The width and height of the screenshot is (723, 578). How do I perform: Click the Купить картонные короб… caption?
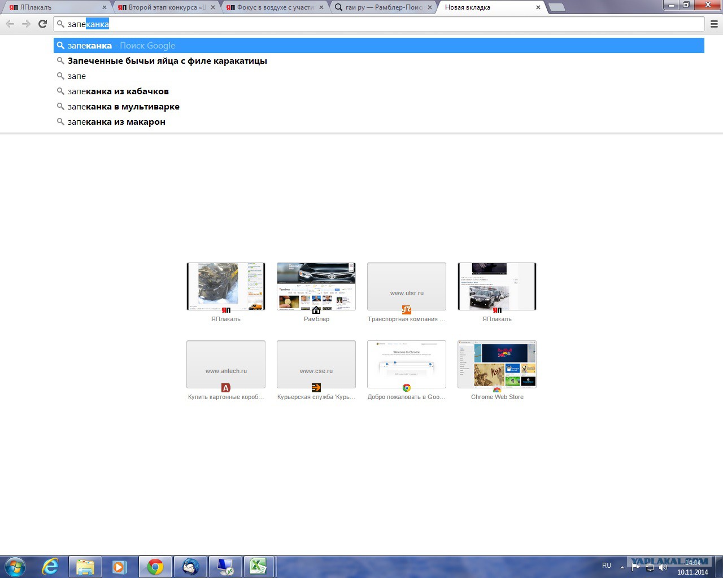pyautogui.click(x=226, y=397)
